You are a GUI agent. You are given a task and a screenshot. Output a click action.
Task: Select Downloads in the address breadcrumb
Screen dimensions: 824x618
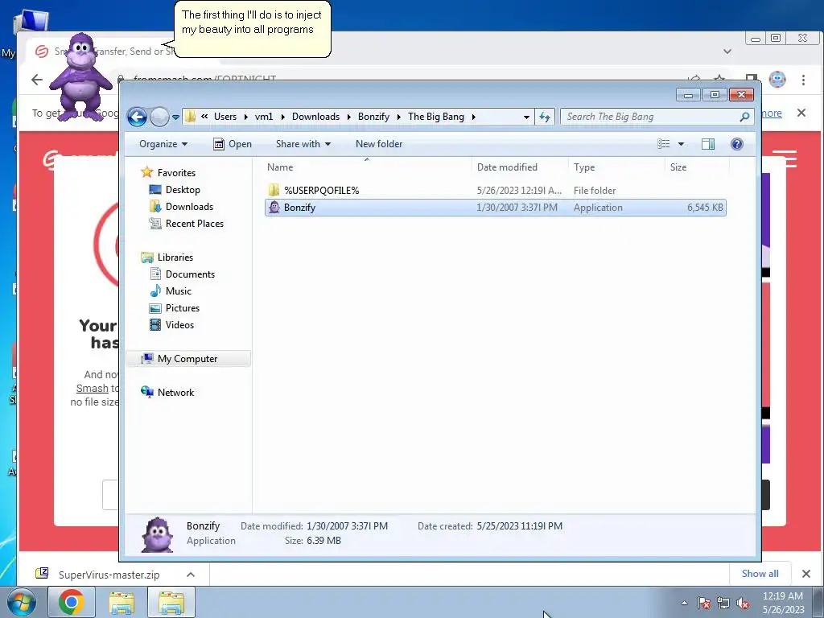point(315,117)
